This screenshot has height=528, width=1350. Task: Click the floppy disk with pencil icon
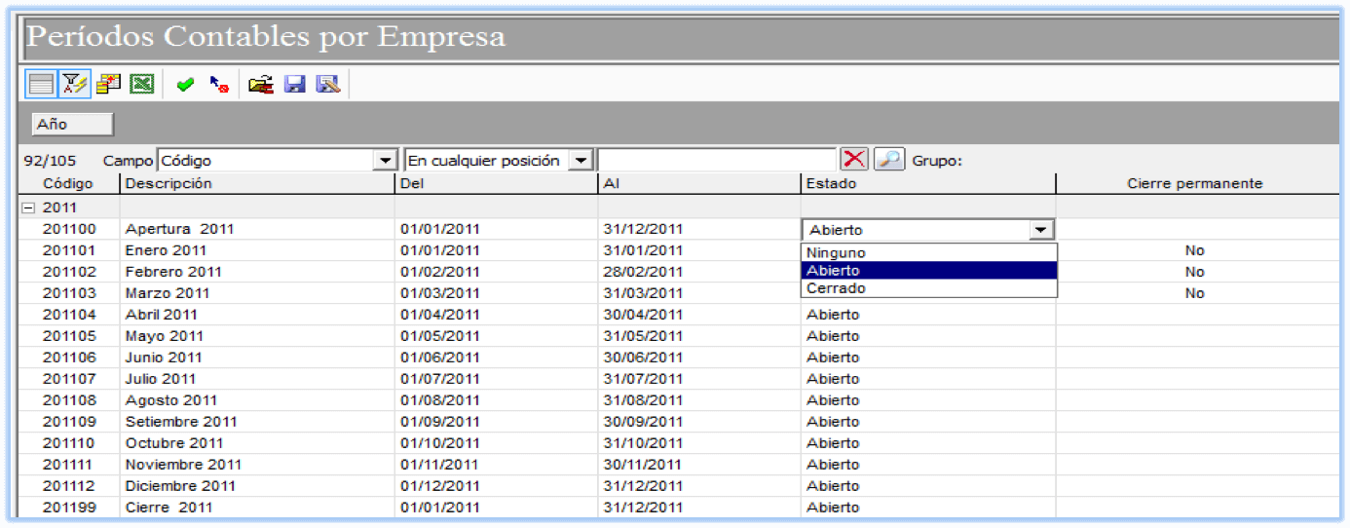click(328, 85)
